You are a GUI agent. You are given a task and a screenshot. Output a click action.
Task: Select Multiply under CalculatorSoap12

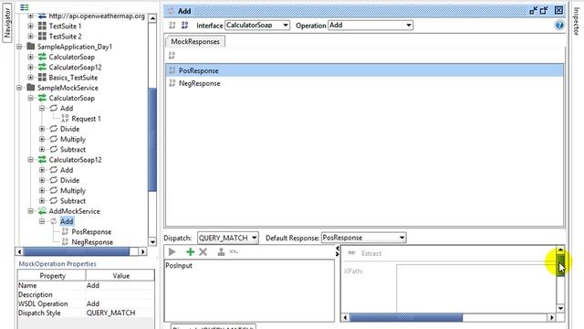click(x=73, y=191)
